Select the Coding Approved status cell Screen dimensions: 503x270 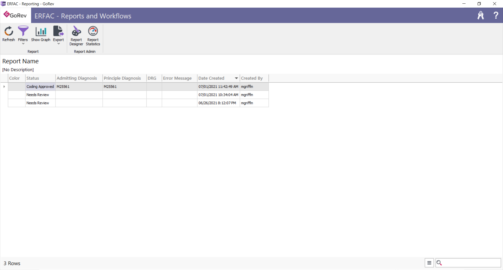40,87
